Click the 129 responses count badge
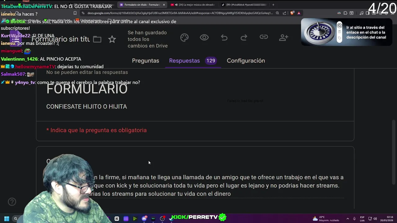This screenshot has height=223, width=397. [x=211, y=61]
